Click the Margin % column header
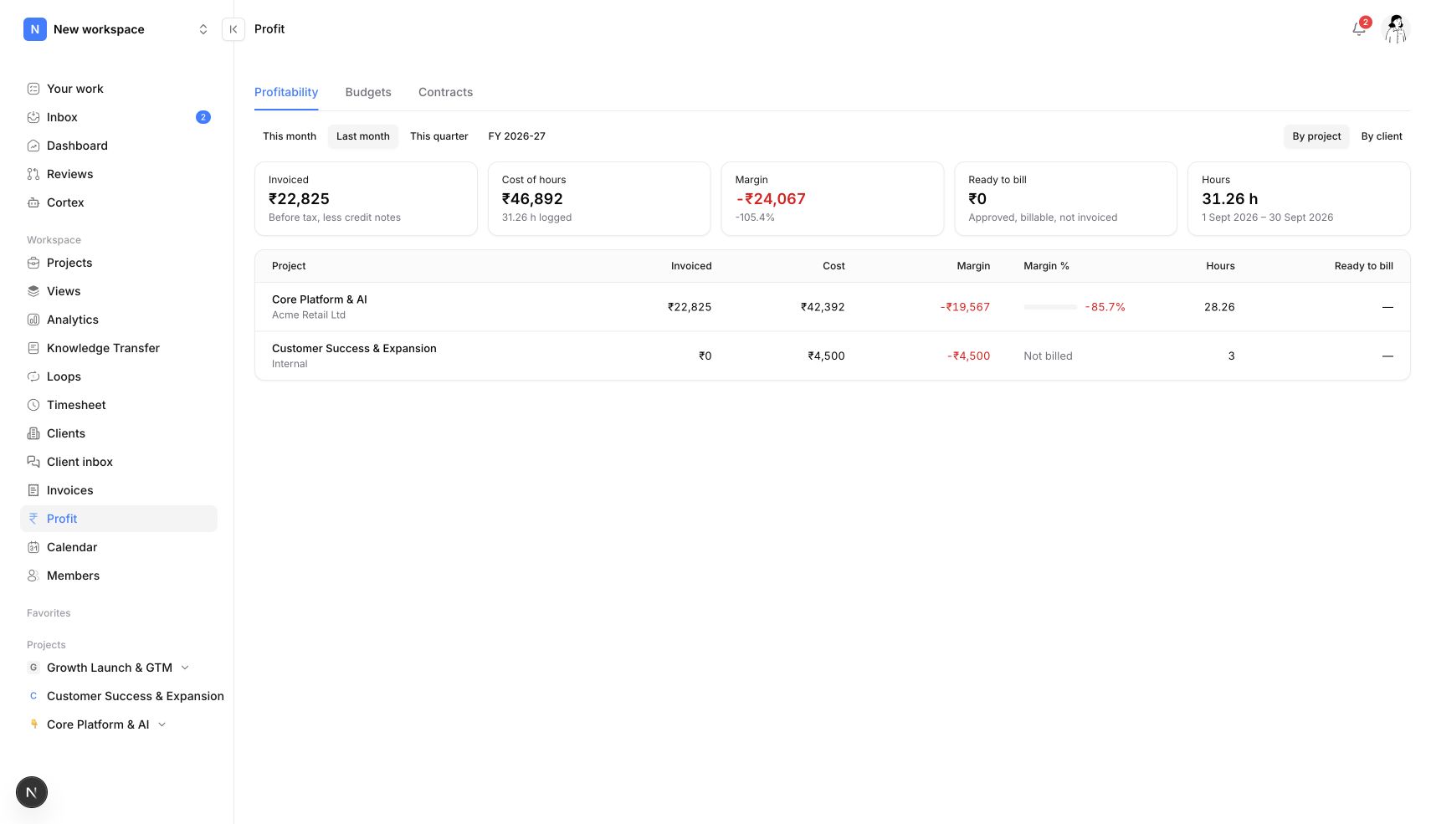 1046,266
